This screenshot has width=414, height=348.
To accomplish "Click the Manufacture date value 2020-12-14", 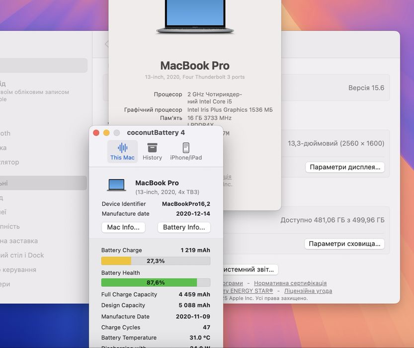I will point(193,214).
